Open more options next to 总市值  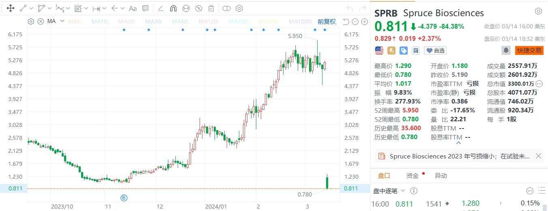pos(539,84)
